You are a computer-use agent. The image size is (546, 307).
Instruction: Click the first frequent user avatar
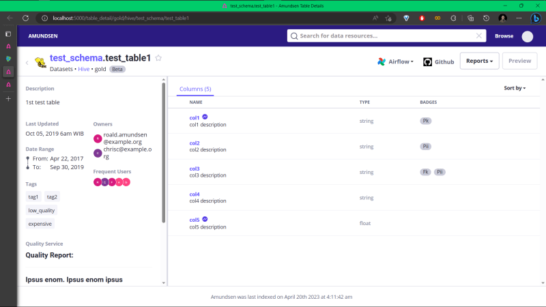click(x=97, y=182)
